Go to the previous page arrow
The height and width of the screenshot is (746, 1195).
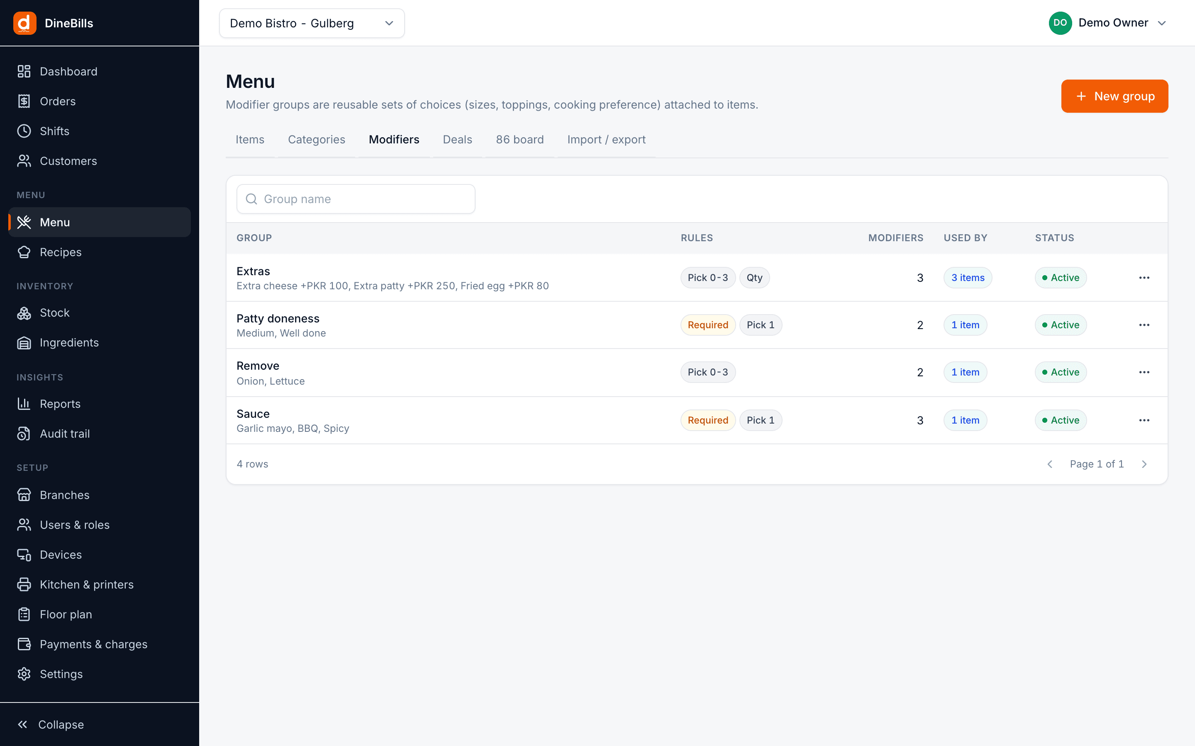[x=1050, y=464]
